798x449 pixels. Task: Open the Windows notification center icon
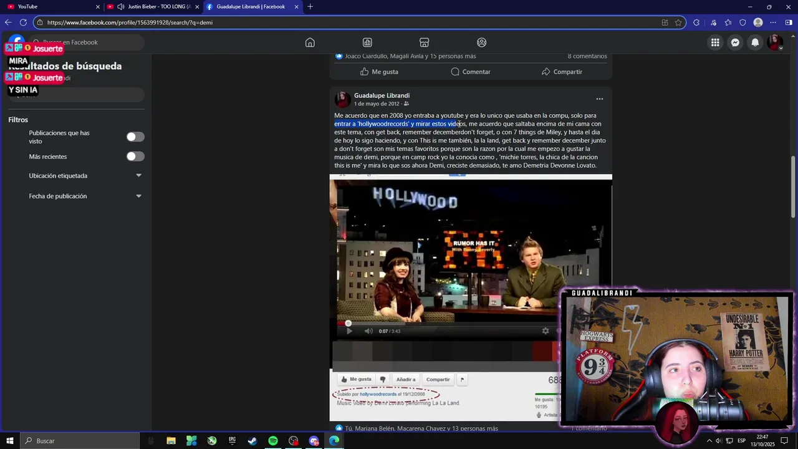click(784, 441)
